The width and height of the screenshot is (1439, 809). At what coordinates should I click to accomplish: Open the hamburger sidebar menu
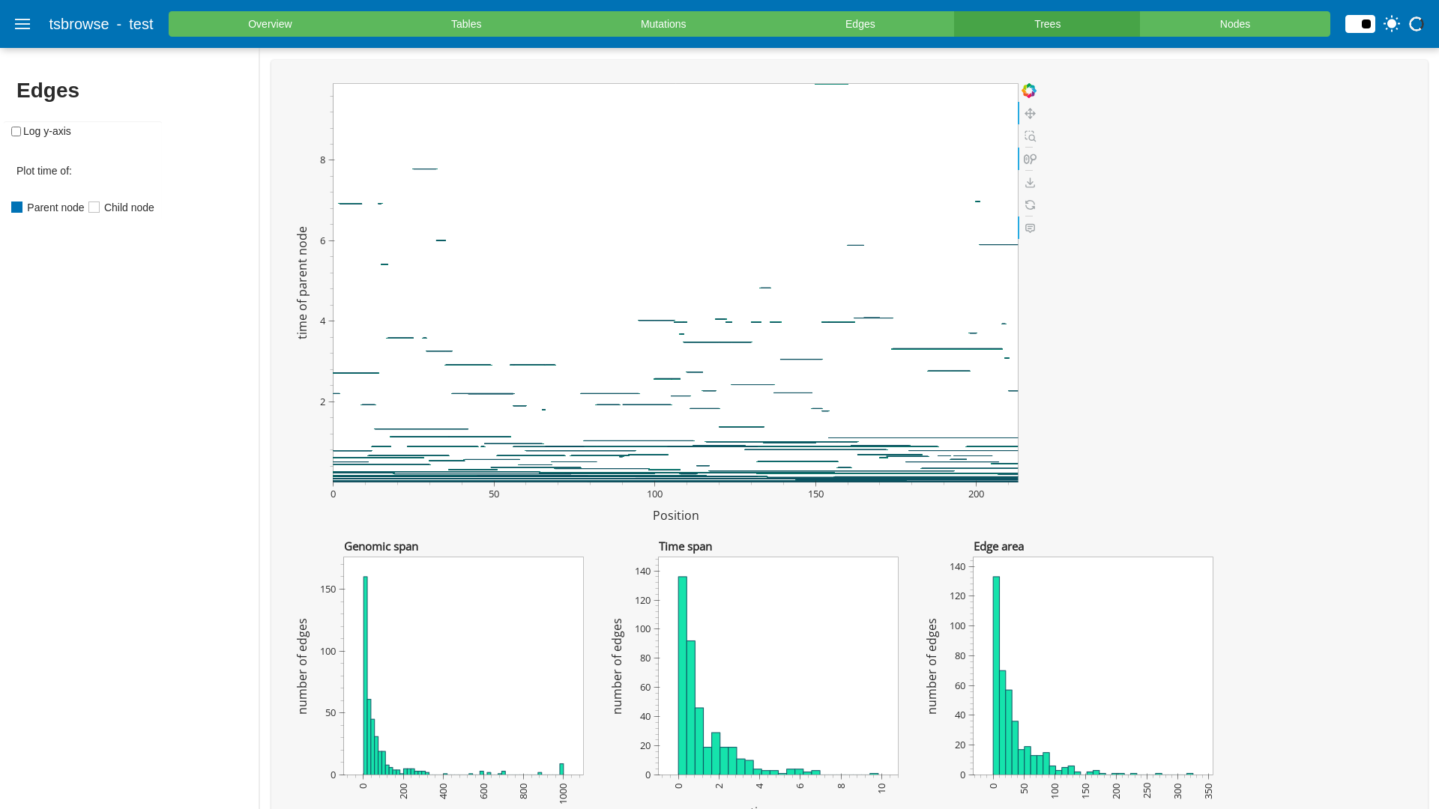click(22, 24)
